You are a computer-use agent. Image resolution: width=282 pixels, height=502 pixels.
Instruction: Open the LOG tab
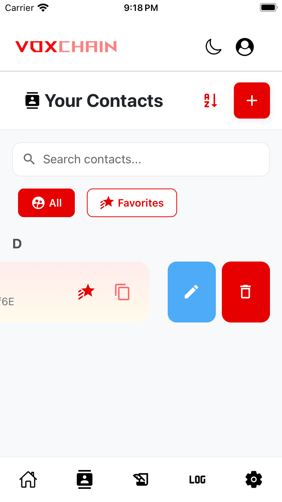click(x=197, y=479)
